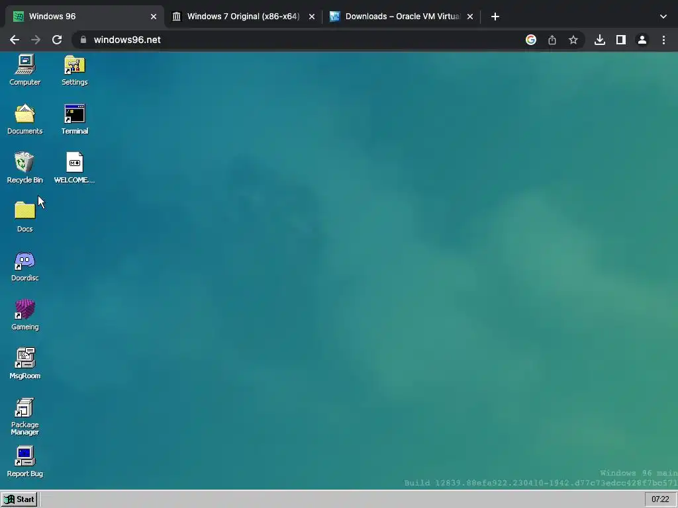
Task: Close the Downloads Oracle VM tab
Action: point(470,17)
